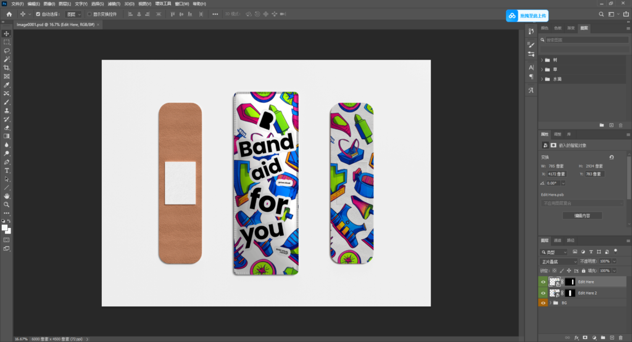Select the Magic Wand tool
The image size is (632, 342).
click(6, 59)
